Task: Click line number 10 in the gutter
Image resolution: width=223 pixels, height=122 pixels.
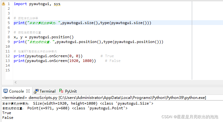Action: [8, 46]
